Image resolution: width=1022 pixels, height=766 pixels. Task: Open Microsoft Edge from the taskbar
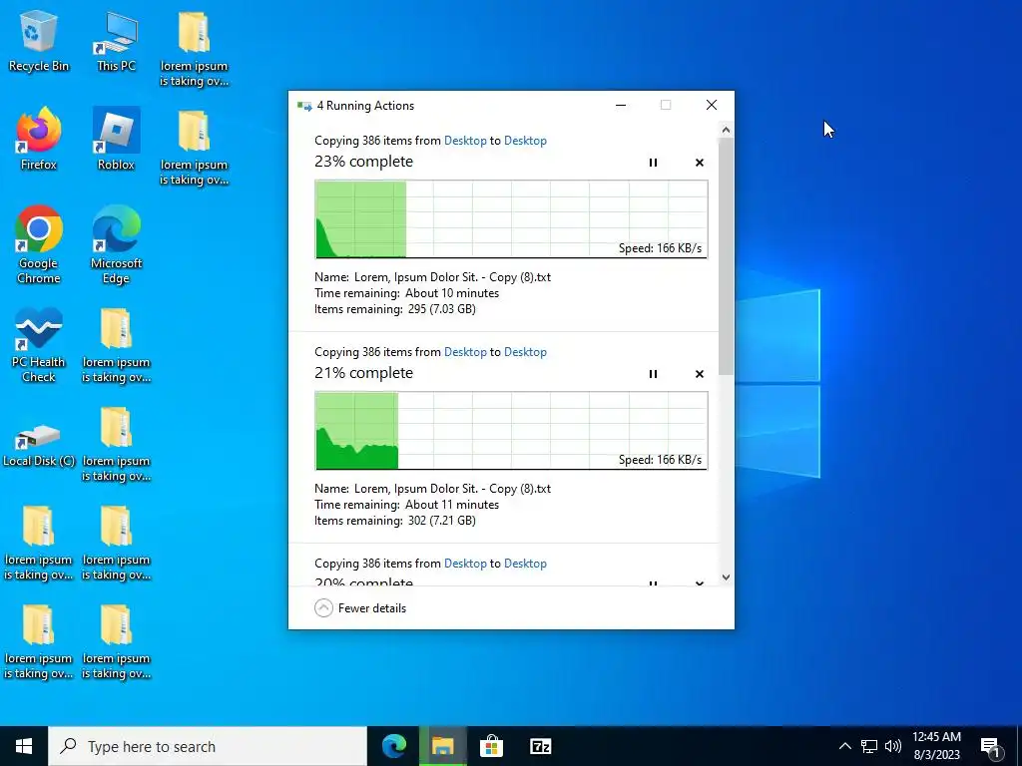coord(393,746)
